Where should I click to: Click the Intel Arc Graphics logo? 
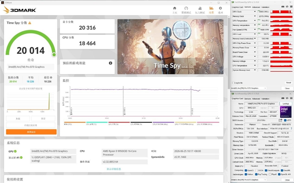[286, 112]
